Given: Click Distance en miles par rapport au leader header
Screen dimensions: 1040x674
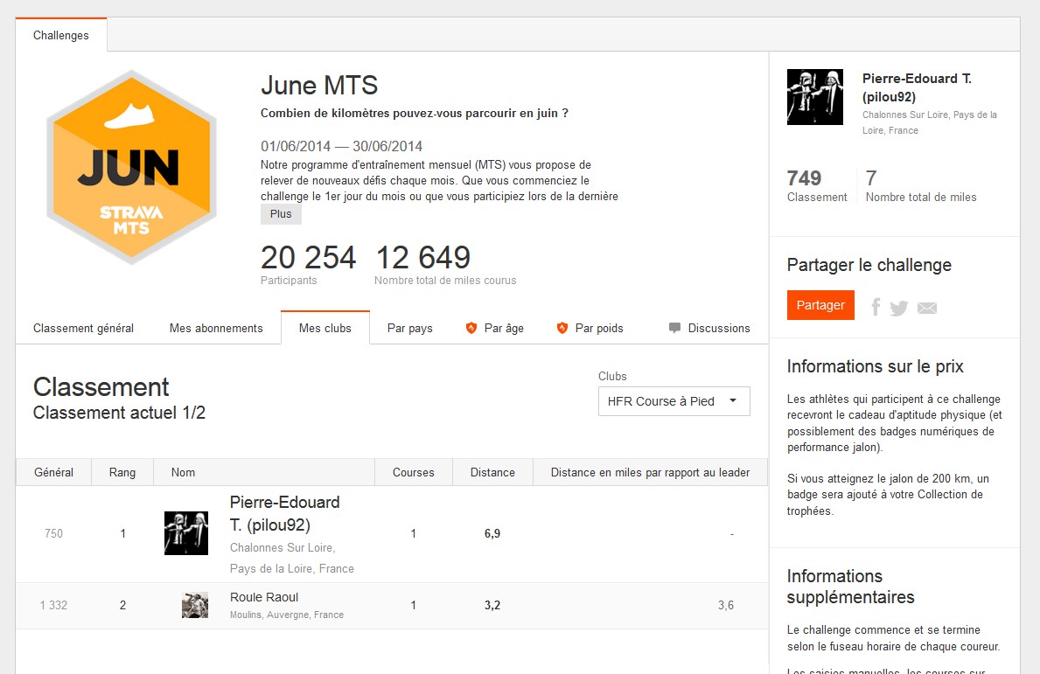Looking at the screenshot, I should point(650,473).
